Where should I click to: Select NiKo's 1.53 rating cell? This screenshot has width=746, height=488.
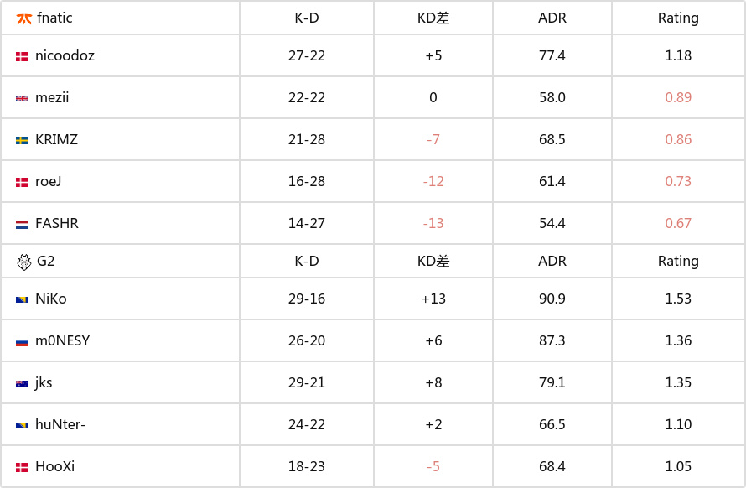pyautogui.click(x=678, y=299)
